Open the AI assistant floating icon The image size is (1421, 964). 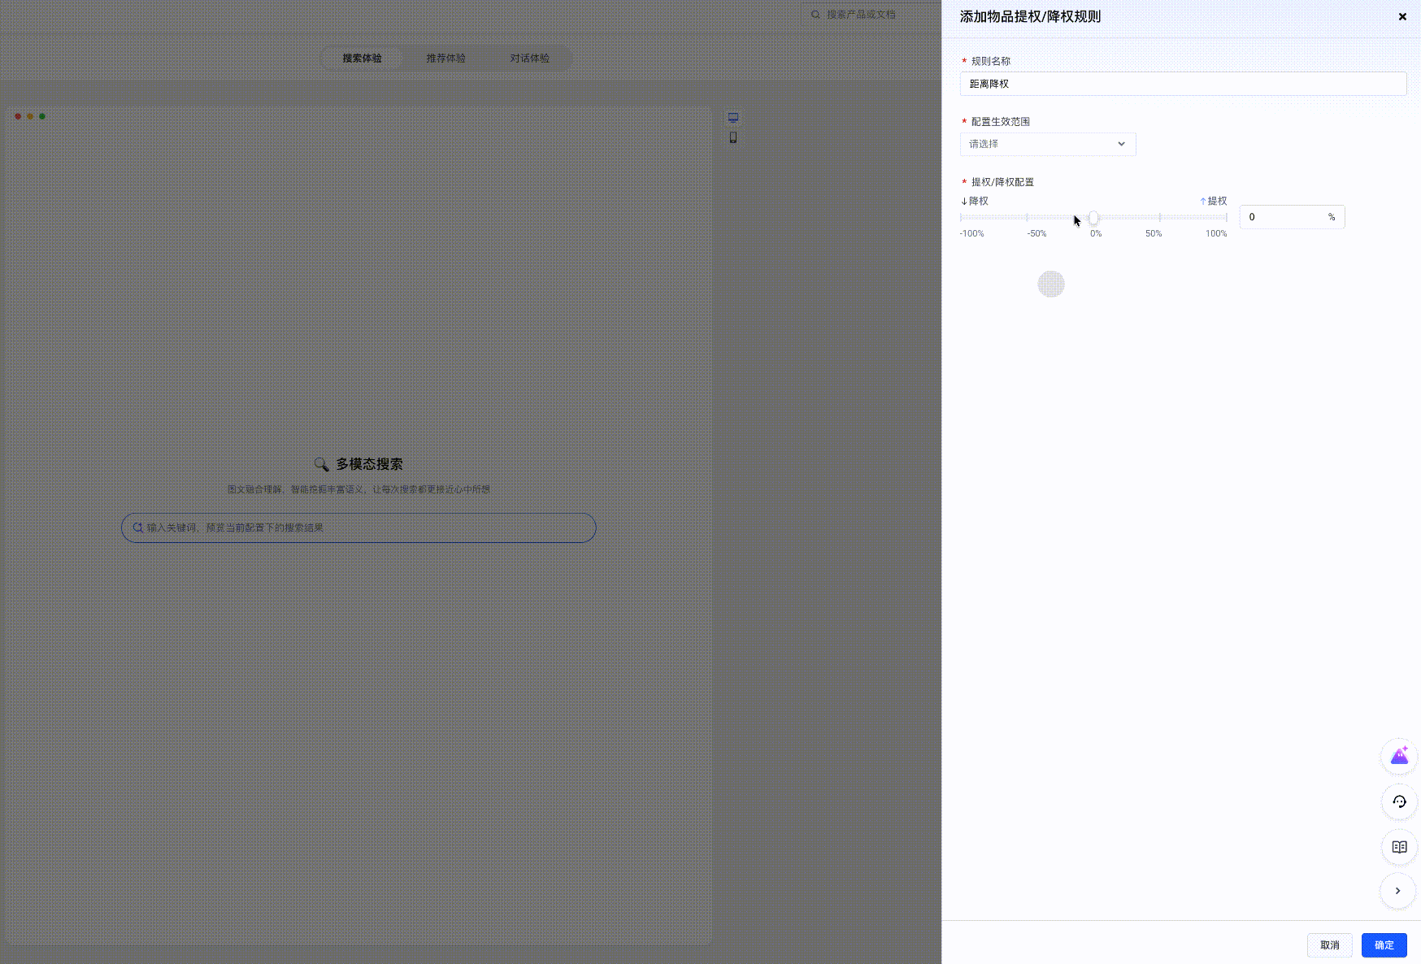[1399, 757]
